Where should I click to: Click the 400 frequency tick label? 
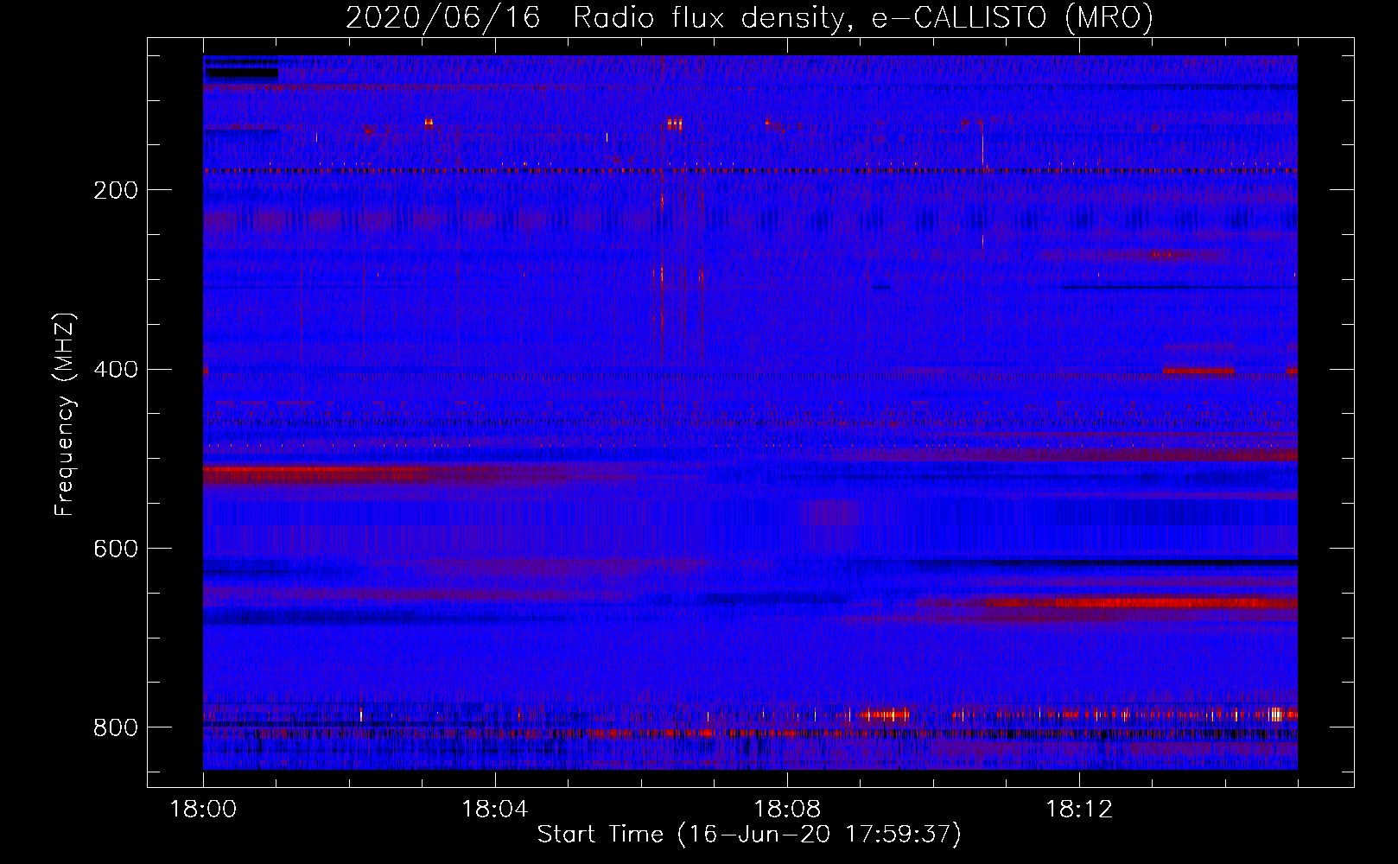click(116, 370)
